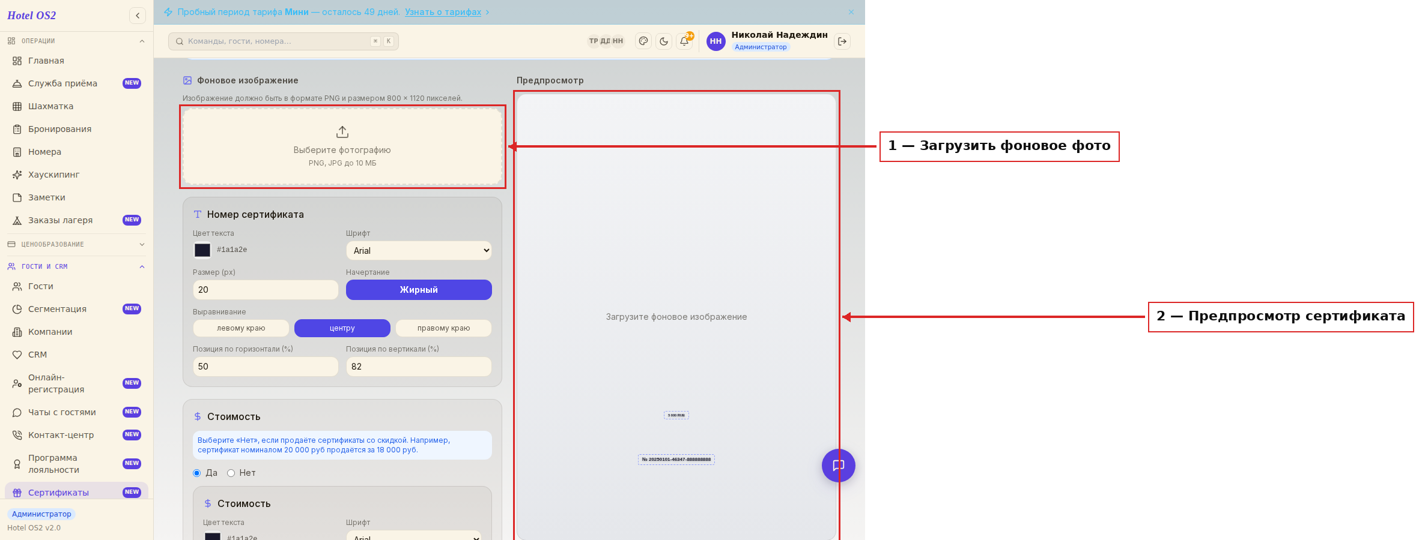Collapse the sidebar with the chevron button

(138, 16)
